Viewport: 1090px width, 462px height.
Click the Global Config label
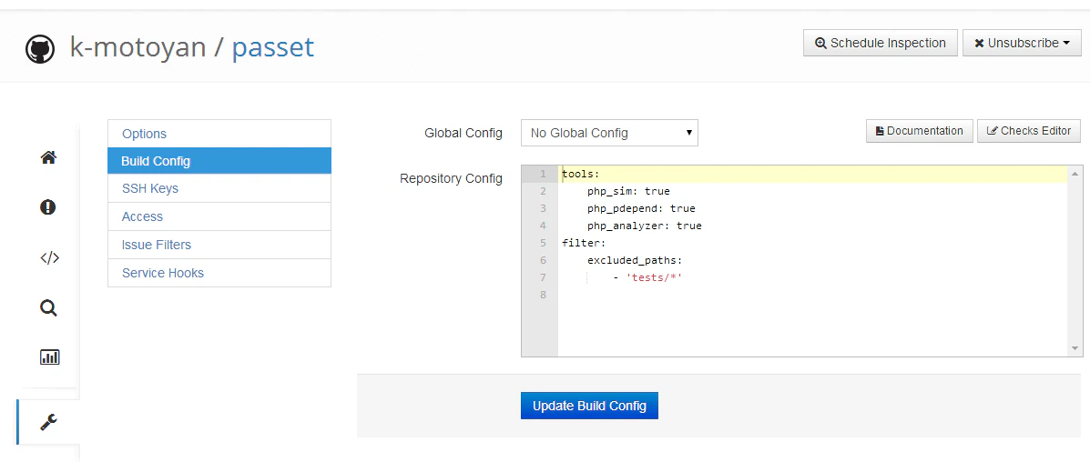464,133
